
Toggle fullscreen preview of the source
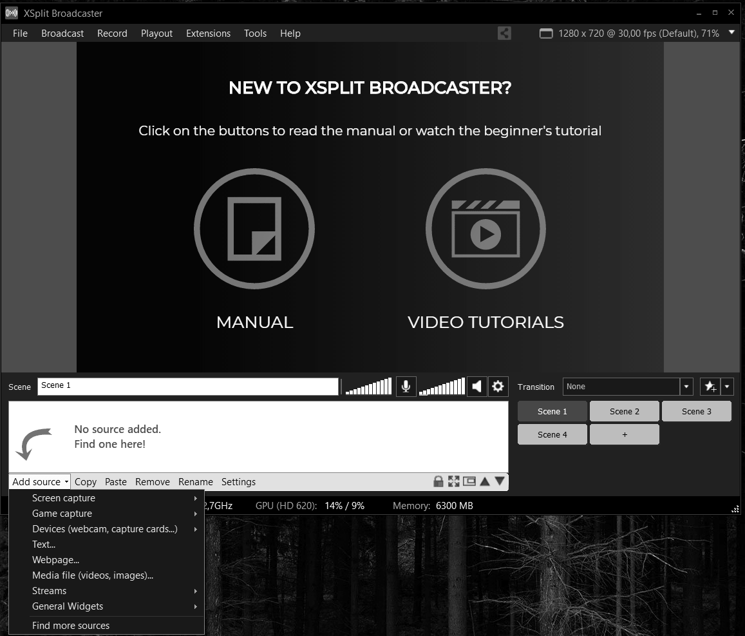click(x=453, y=481)
